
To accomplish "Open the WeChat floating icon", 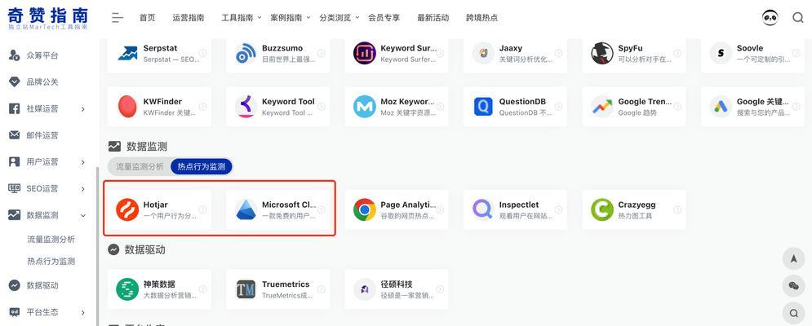I will coord(793,285).
